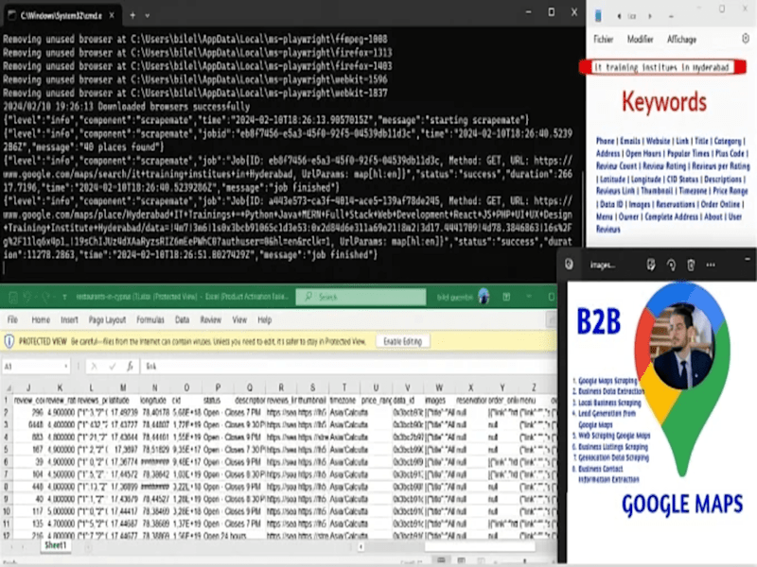Click the Excel save icon in title bar
Screen dimensions: 757x567
point(13,297)
